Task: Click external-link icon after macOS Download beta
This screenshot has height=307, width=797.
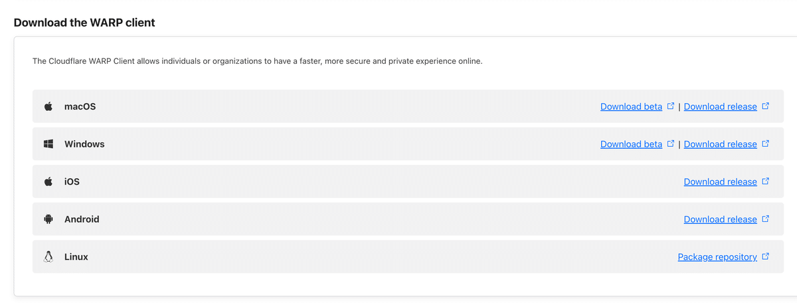Action: [671, 106]
